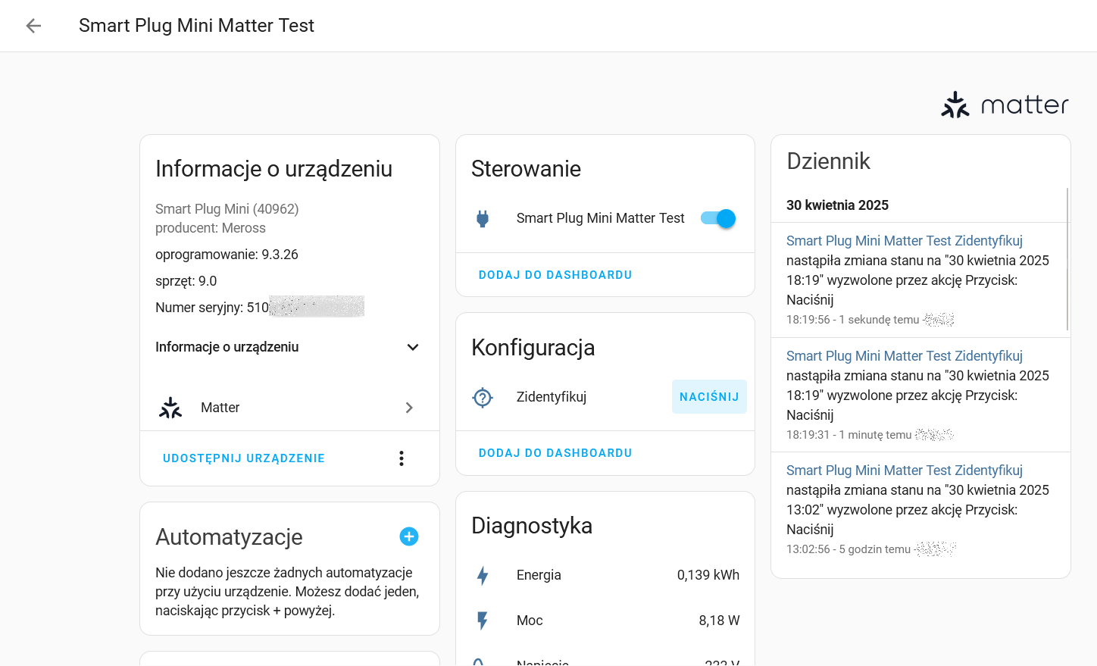
Task: Open the Matter integration via the chevron
Action: (x=409, y=408)
